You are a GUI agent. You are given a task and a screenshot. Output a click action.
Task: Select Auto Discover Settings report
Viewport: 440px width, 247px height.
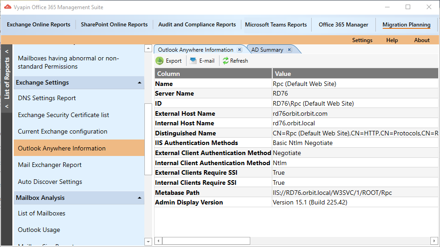(50, 182)
